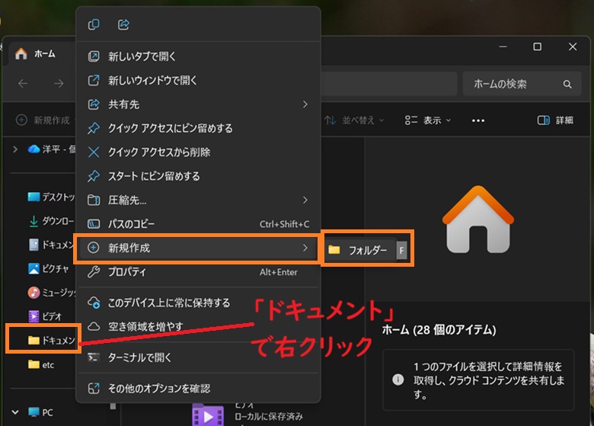Viewport: 594px width, 426px height.
Task: Click the pin icon beside スタート にピン留めする
Action: point(94,176)
